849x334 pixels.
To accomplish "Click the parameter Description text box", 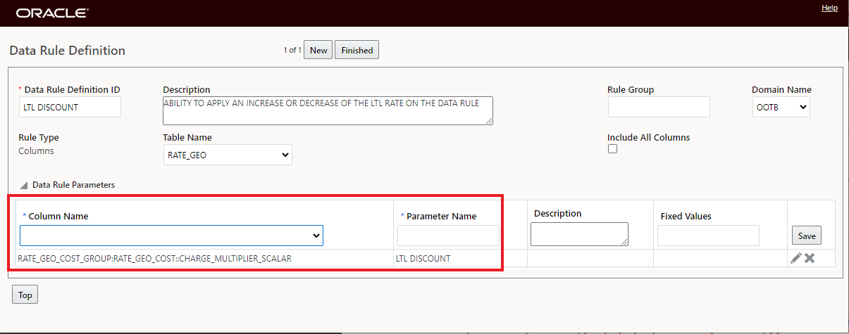I will pos(578,234).
